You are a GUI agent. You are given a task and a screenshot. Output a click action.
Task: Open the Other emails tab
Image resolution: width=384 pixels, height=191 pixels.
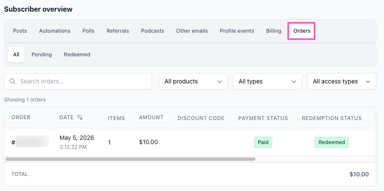(x=192, y=31)
